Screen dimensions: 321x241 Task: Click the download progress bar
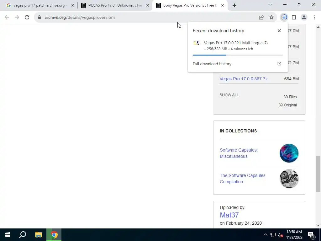click(x=238, y=55)
